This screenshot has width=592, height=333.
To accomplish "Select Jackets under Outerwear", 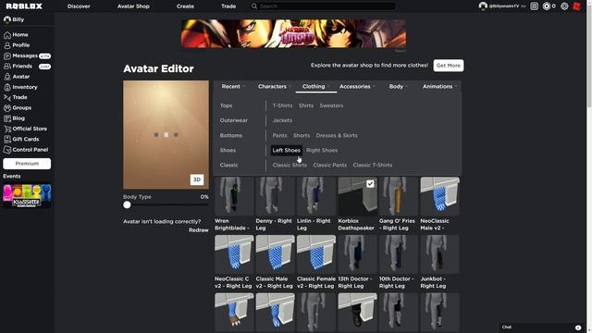I will tap(282, 120).
